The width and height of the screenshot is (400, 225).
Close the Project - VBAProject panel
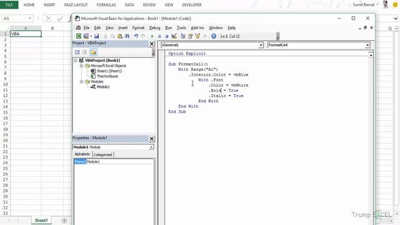[x=151, y=44]
